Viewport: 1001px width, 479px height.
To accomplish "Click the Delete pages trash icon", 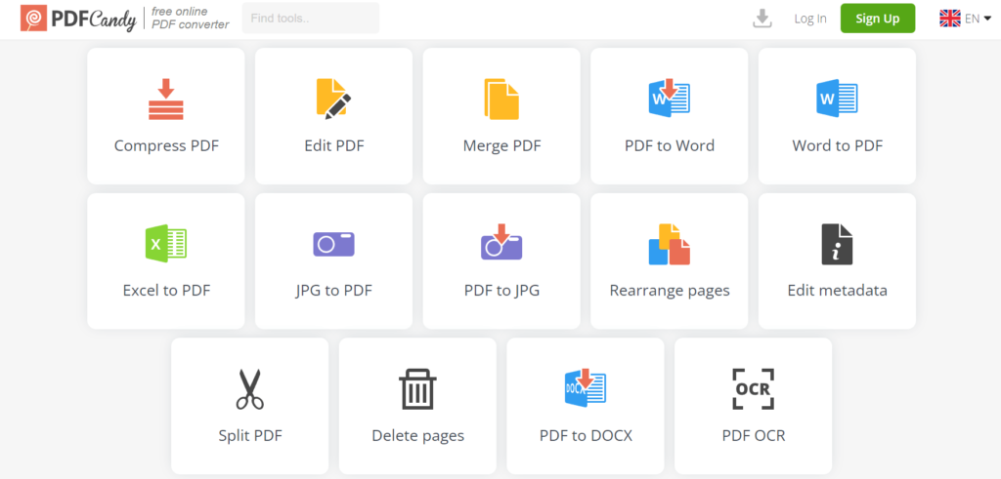I will pyautogui.click(x=417, y=389).
